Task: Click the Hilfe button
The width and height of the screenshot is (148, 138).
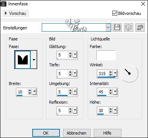Action: 107,133
